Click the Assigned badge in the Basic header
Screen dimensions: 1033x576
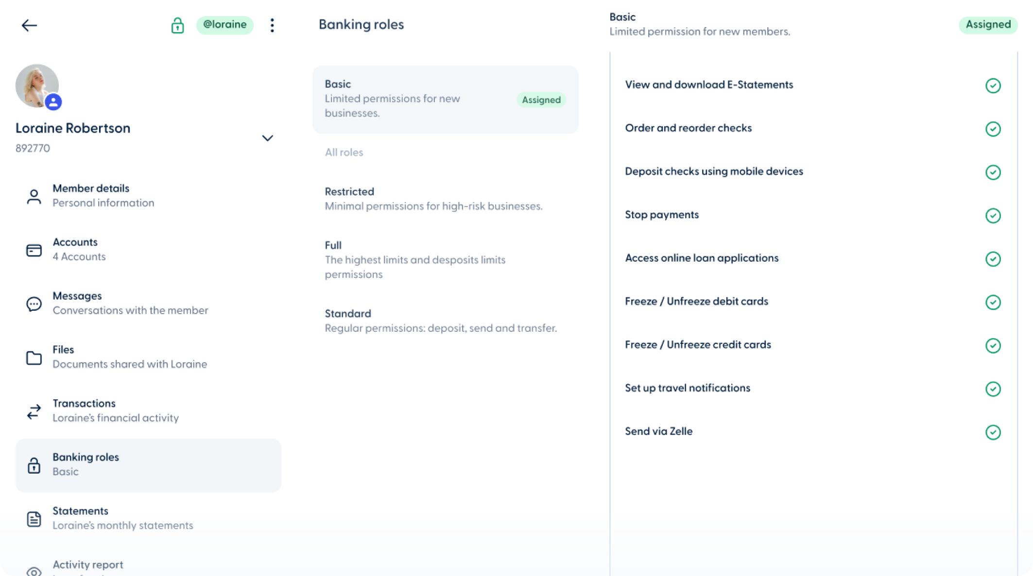click(x=988, y=25)
